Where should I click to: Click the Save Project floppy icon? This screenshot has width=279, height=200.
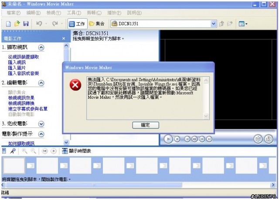tap(26, 24)
